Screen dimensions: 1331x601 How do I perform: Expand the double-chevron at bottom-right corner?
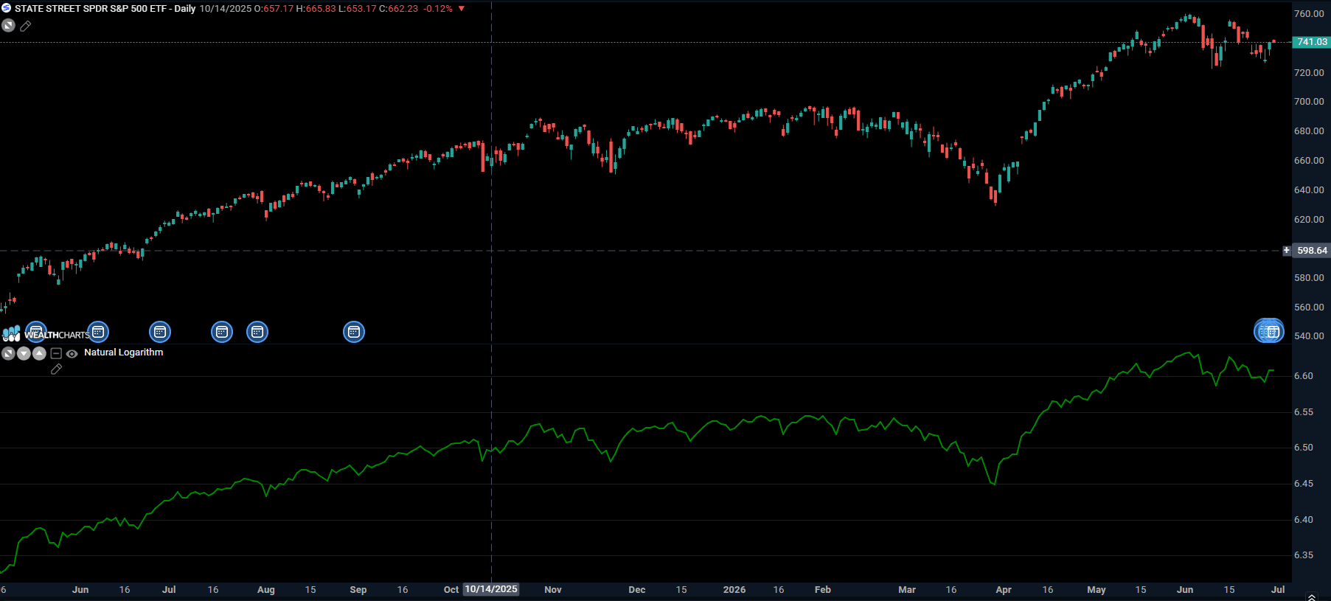[x=1311, y=597]
